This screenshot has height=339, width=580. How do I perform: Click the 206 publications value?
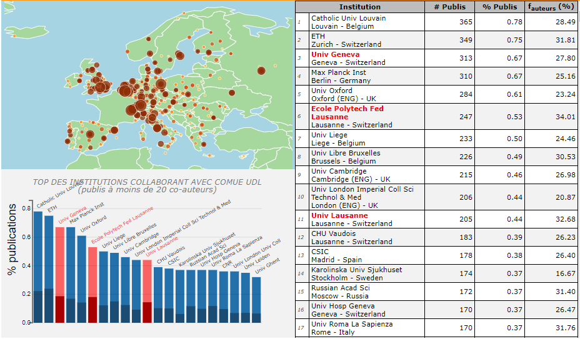(x=466, y=197)
